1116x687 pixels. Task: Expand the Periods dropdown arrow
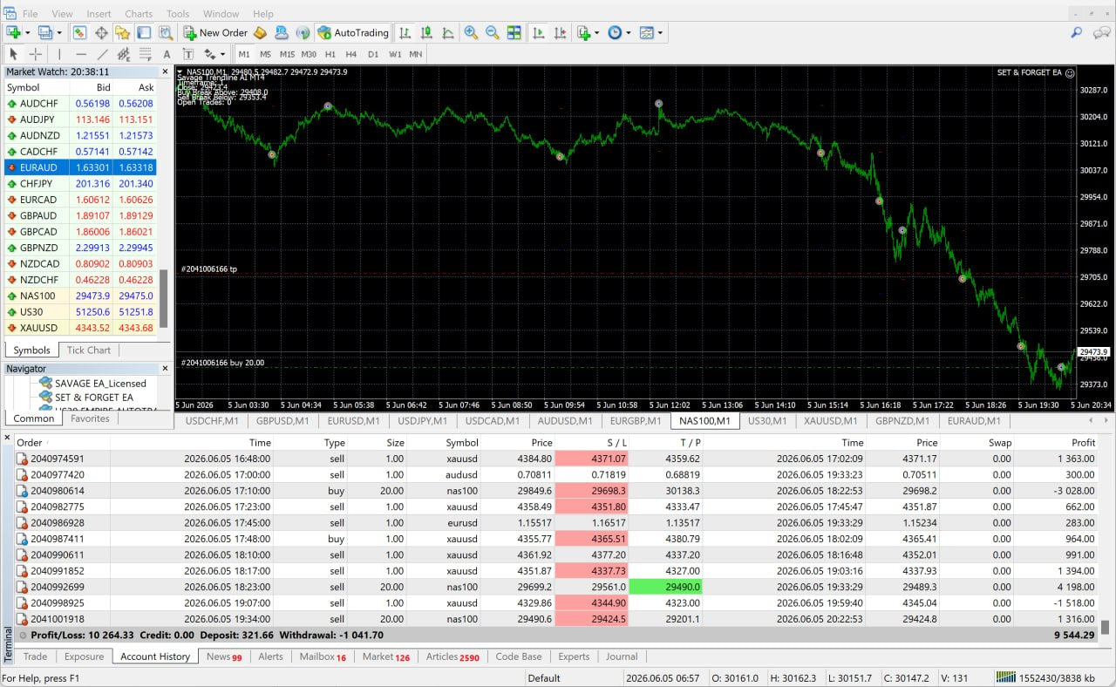coord(629,33)
